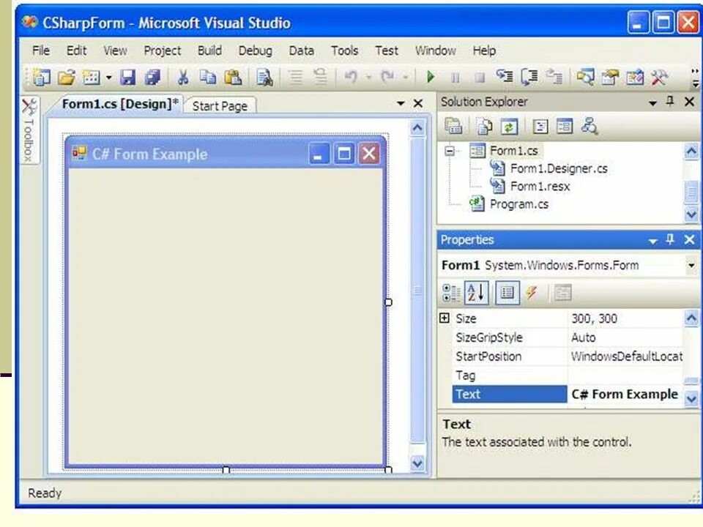The image size is (703, 527).
Task: Expand the collapsed Toolbox side tab
Action: click(29, 130)
